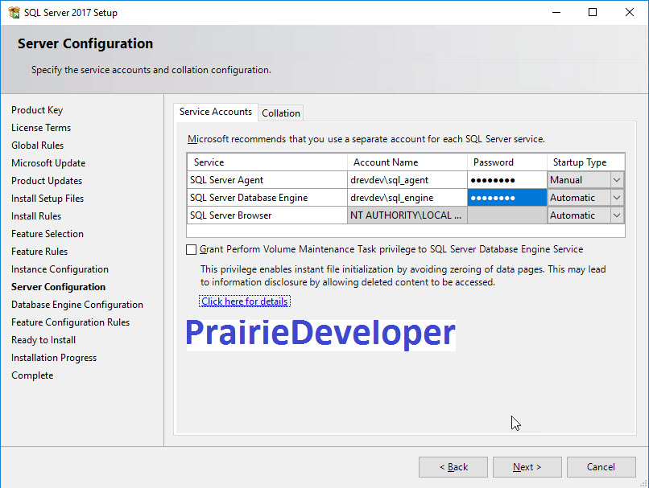Screen dimensions: 649x488
Task: Click Installation Progress in the steps list
Action: [54, 358]
